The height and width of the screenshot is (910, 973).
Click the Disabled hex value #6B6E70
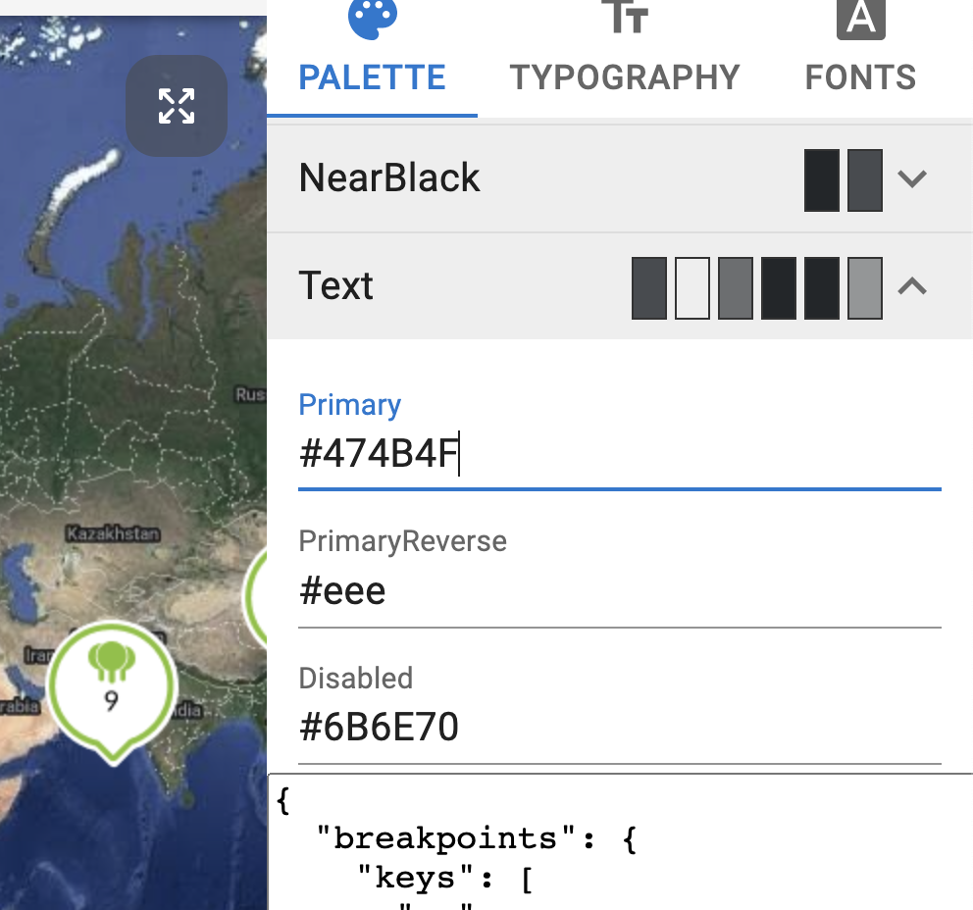[379, 726]
